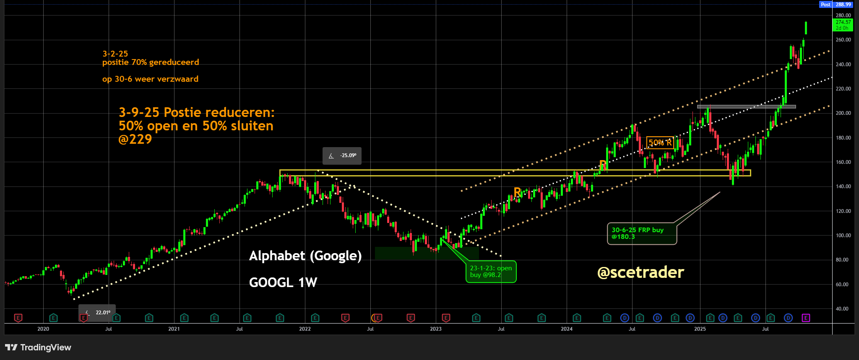Select the 'GOOGL 1W' label text
The image size is (859, 360).
283,282
